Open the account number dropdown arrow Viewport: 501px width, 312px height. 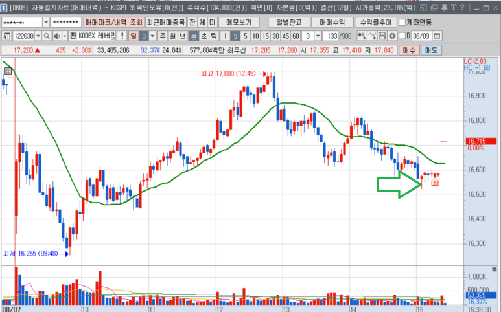46,22
